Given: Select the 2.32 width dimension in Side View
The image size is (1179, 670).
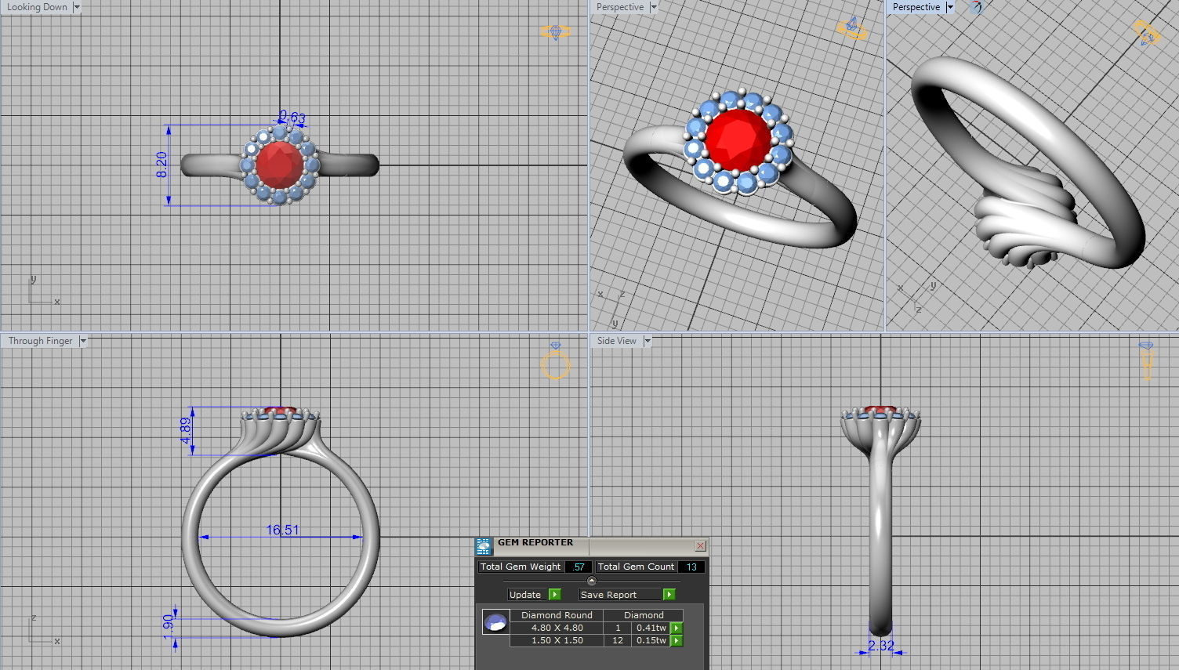Looking at the screenshot, I should coord(881,646).
